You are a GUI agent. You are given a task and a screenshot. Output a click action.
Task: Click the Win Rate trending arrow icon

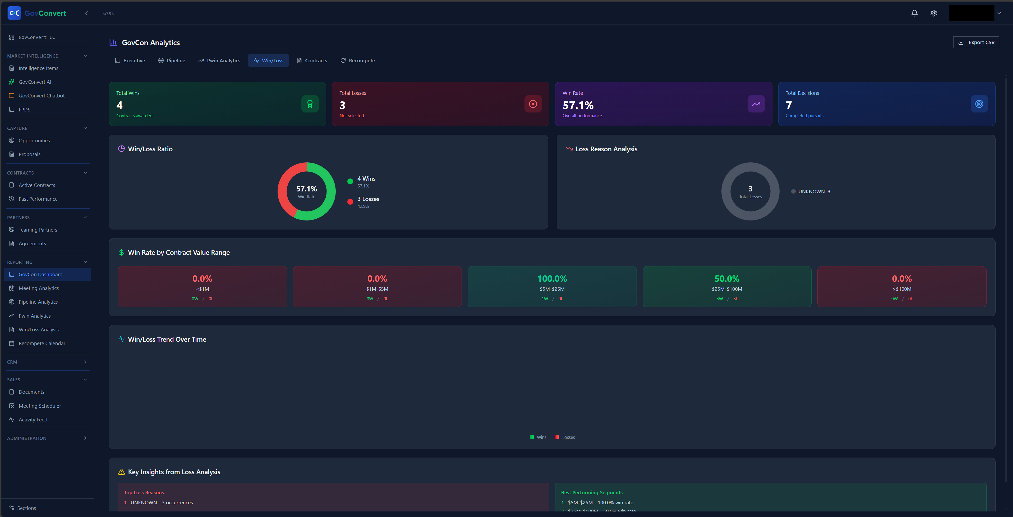pos(756,104)
